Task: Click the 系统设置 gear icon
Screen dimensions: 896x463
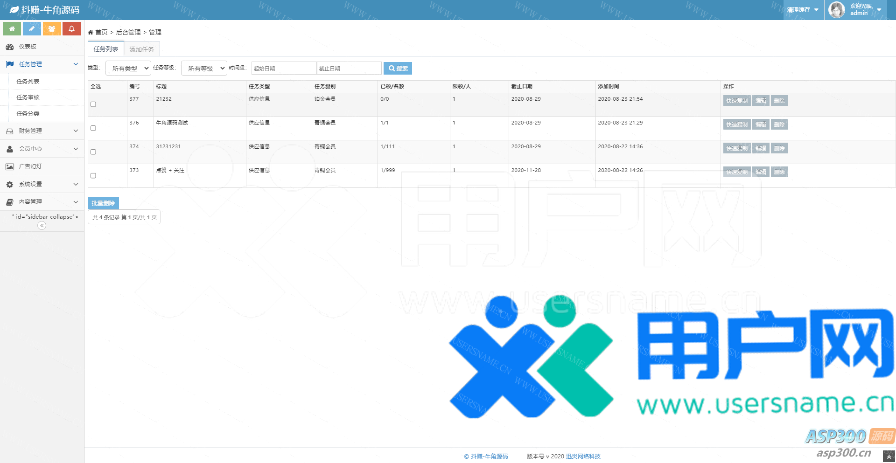Action: pos(10,184)
